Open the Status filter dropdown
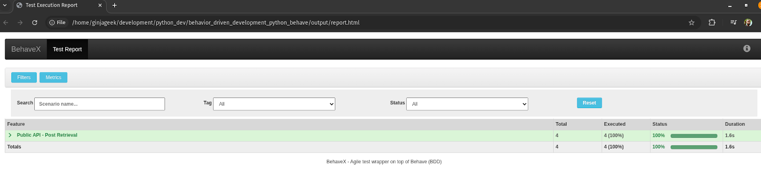This screenshot has height=196, width=761. click(x=467, y=104)
